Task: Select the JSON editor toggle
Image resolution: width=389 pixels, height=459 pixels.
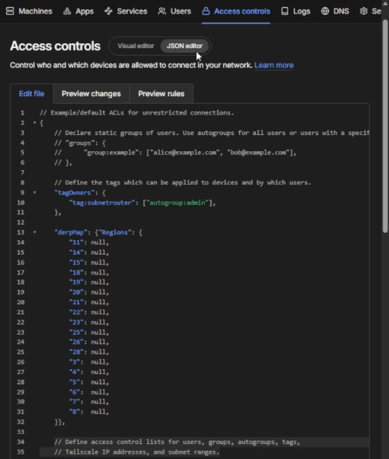Action: (184, 46)
